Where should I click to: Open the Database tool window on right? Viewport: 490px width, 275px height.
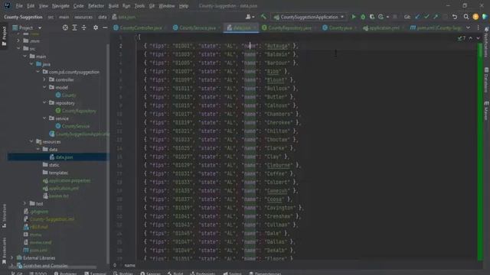tap(486, 79)
